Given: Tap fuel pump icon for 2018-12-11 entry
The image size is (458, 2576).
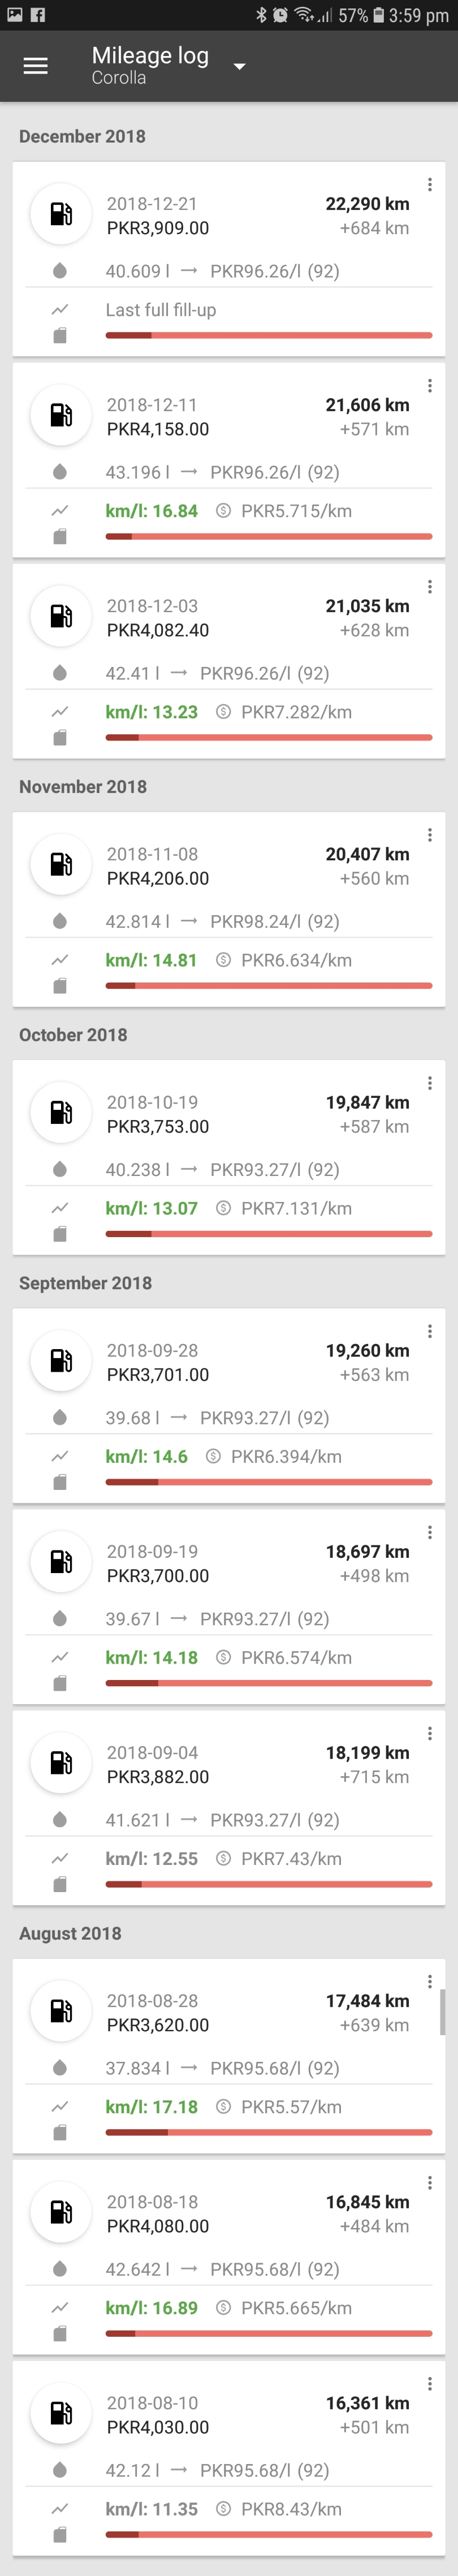Looking at the screenshot, I should click(x=61, y=415).
